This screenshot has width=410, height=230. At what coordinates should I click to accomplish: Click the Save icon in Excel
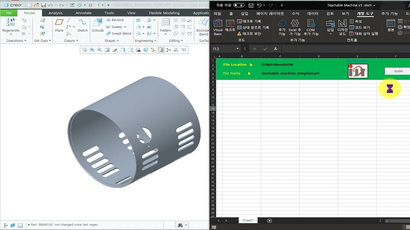(x=251, y=5)
